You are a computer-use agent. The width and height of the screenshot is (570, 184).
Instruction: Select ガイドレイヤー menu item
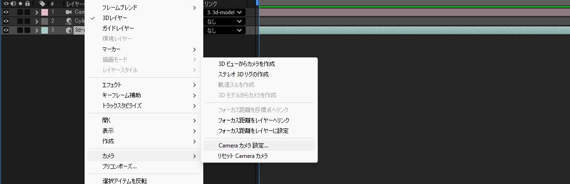pos(144,28)
